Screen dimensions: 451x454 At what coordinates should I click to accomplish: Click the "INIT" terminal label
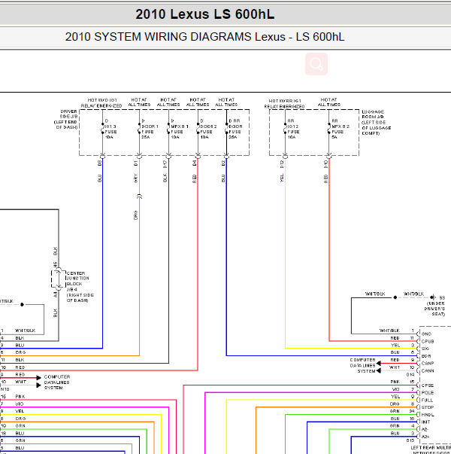426,422
